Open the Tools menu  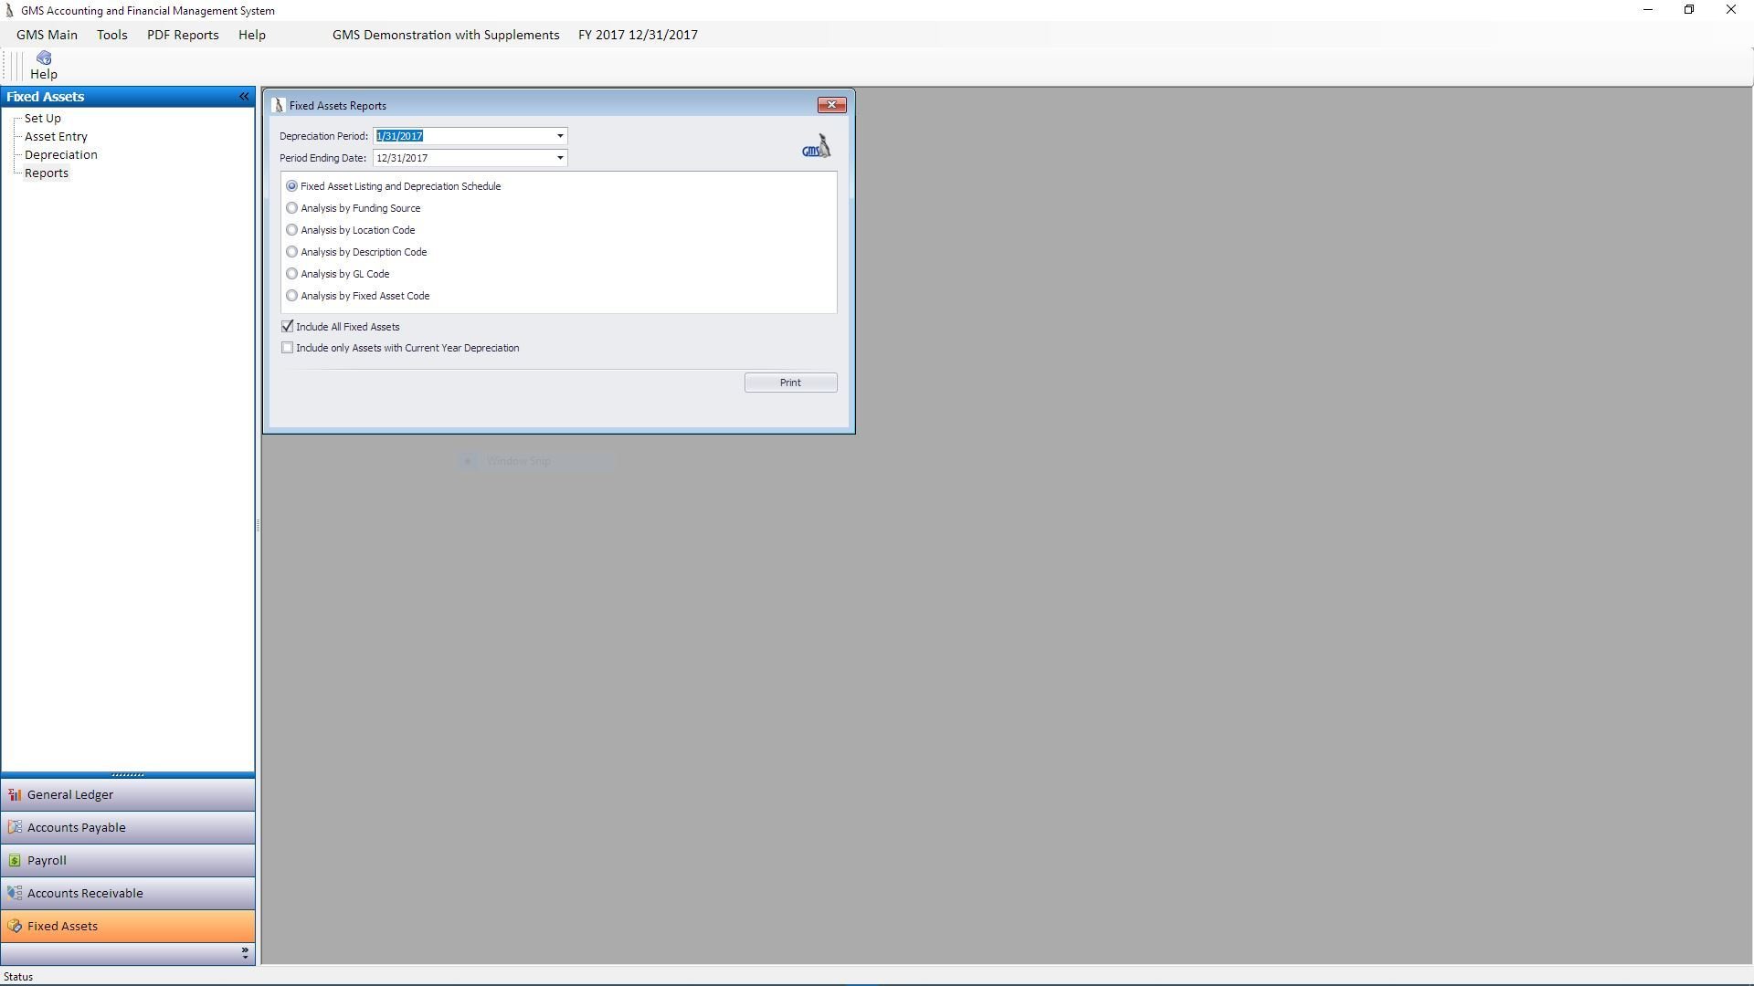click(111, 35)
